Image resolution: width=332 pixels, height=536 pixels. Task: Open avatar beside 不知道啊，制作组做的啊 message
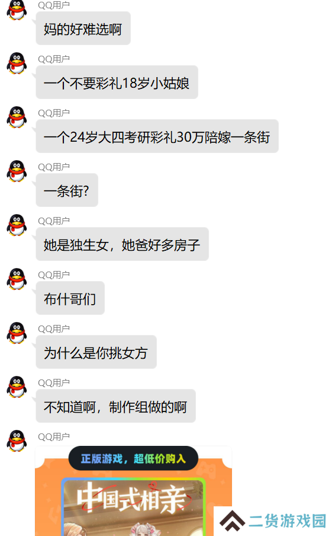[x=17, y=387]
